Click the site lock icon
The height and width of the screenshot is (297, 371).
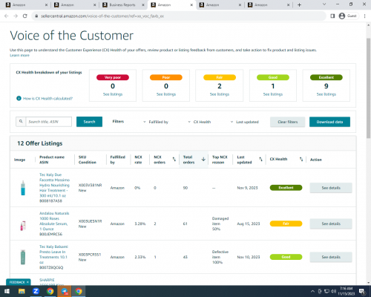[x=36, y=16]
